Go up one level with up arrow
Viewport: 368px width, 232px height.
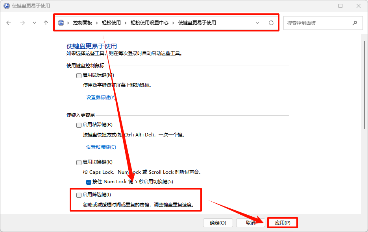[x=46, y=23]
